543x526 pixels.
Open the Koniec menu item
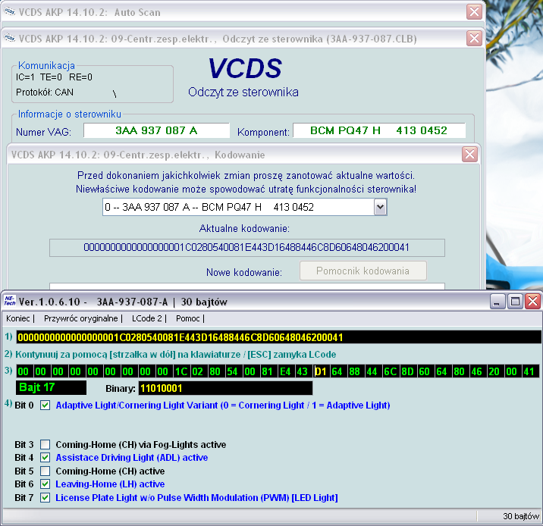coord(17,318)
